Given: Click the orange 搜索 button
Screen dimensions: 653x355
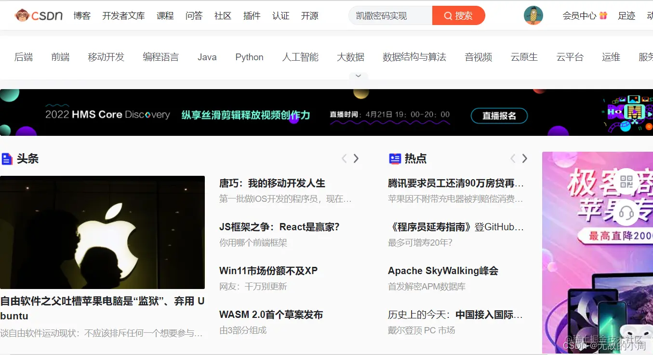Looking at the screenshot, I should [458, 15].
